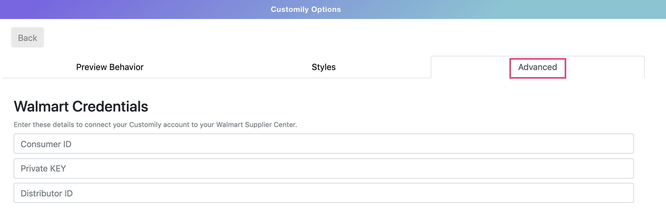Place cursor in Walmart Private KEY box

[x=323, y=169]
